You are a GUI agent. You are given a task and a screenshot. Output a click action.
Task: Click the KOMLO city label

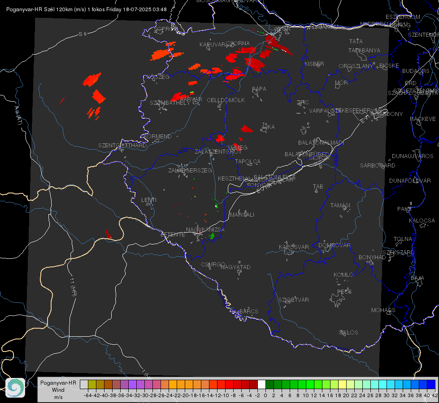(x=343, y=275)
